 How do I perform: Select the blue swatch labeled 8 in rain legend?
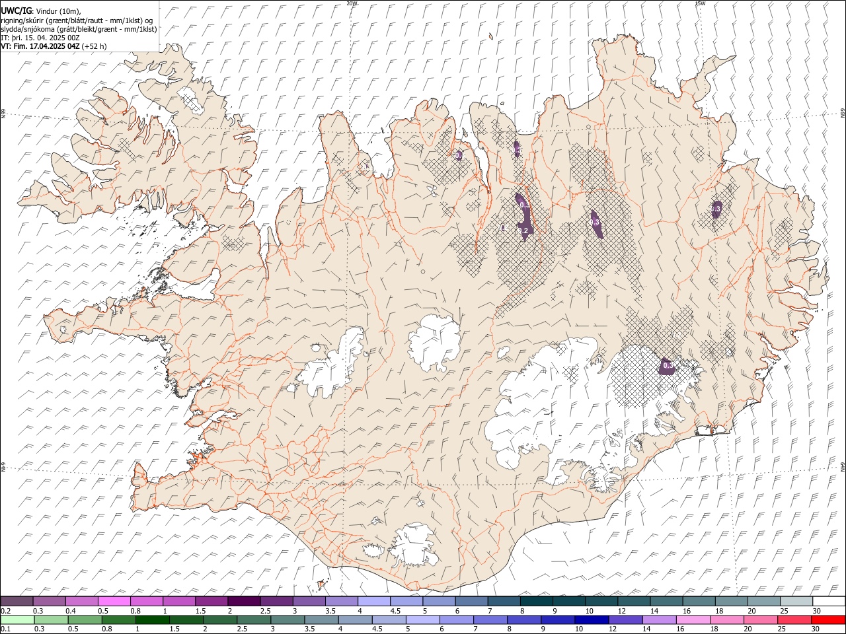tap(523, 619)
